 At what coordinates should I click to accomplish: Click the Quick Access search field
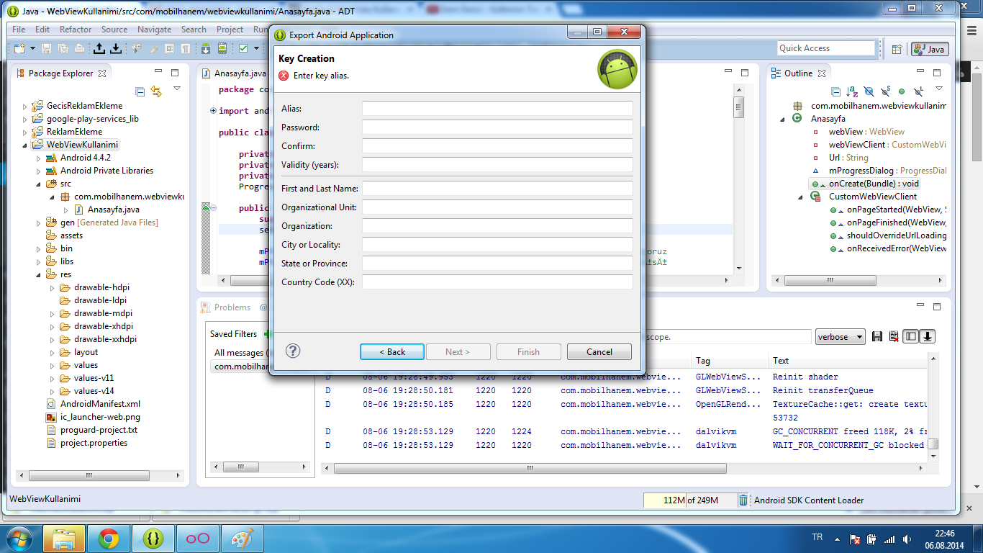pyautogui.click(x=826, y=48)
